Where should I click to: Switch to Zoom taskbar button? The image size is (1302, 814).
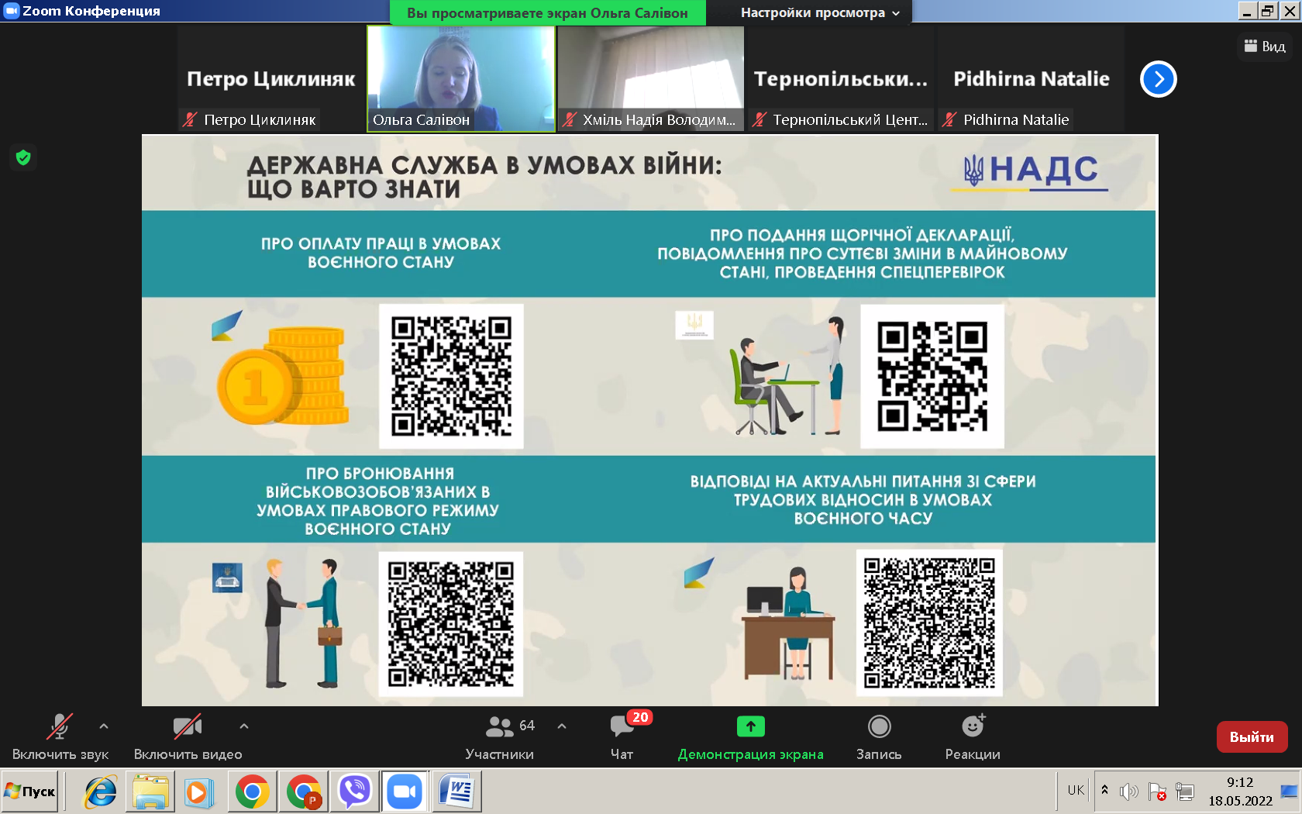click(x=405, y=792)
